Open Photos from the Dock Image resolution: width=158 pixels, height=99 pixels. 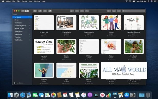[x=53, y=95]
